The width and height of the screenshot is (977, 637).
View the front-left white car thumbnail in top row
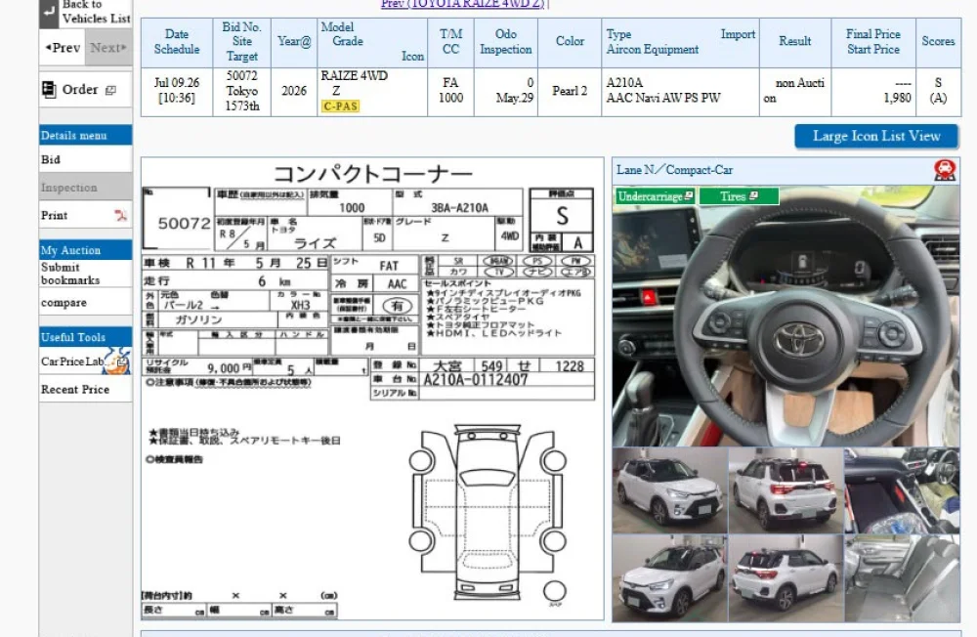[670, 490]
